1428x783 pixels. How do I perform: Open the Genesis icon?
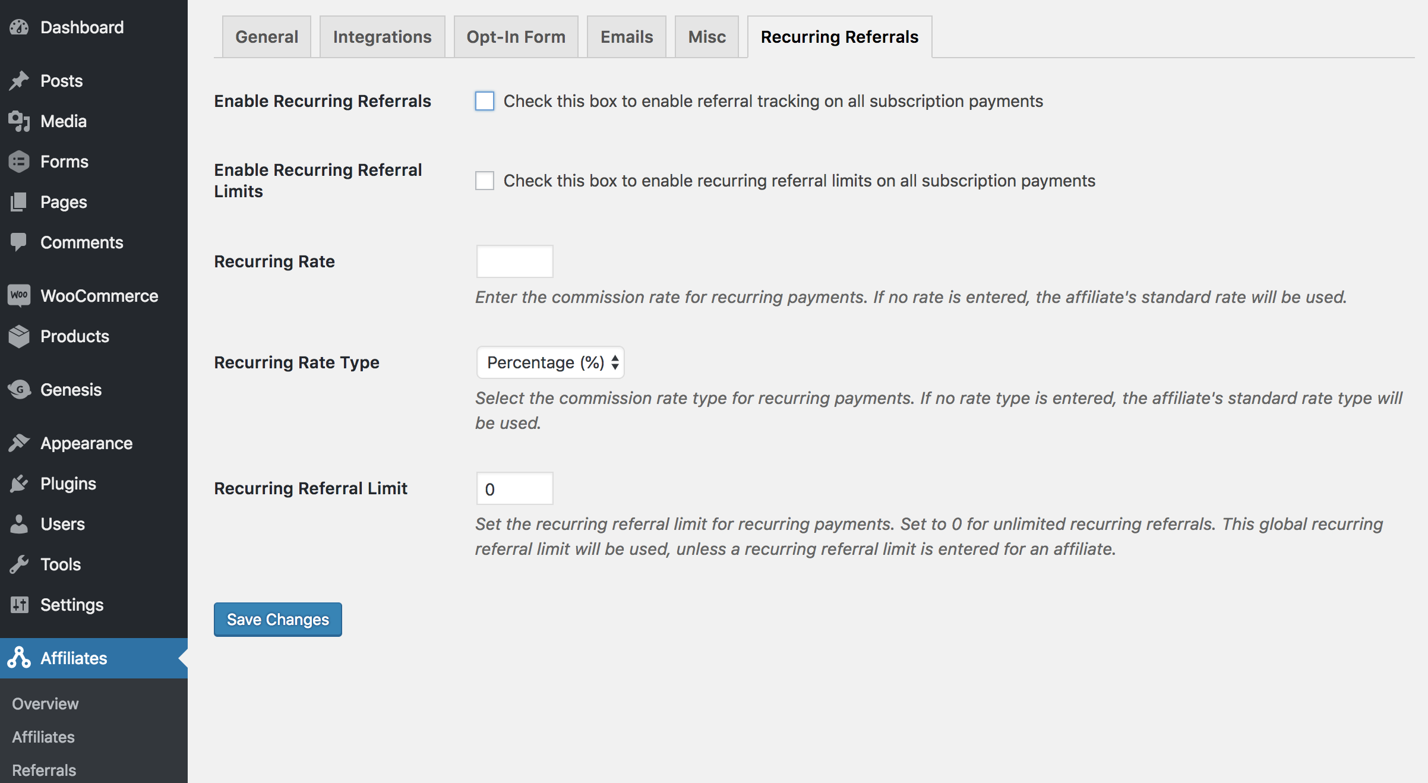pyautogui.click(x=19, y=390)
